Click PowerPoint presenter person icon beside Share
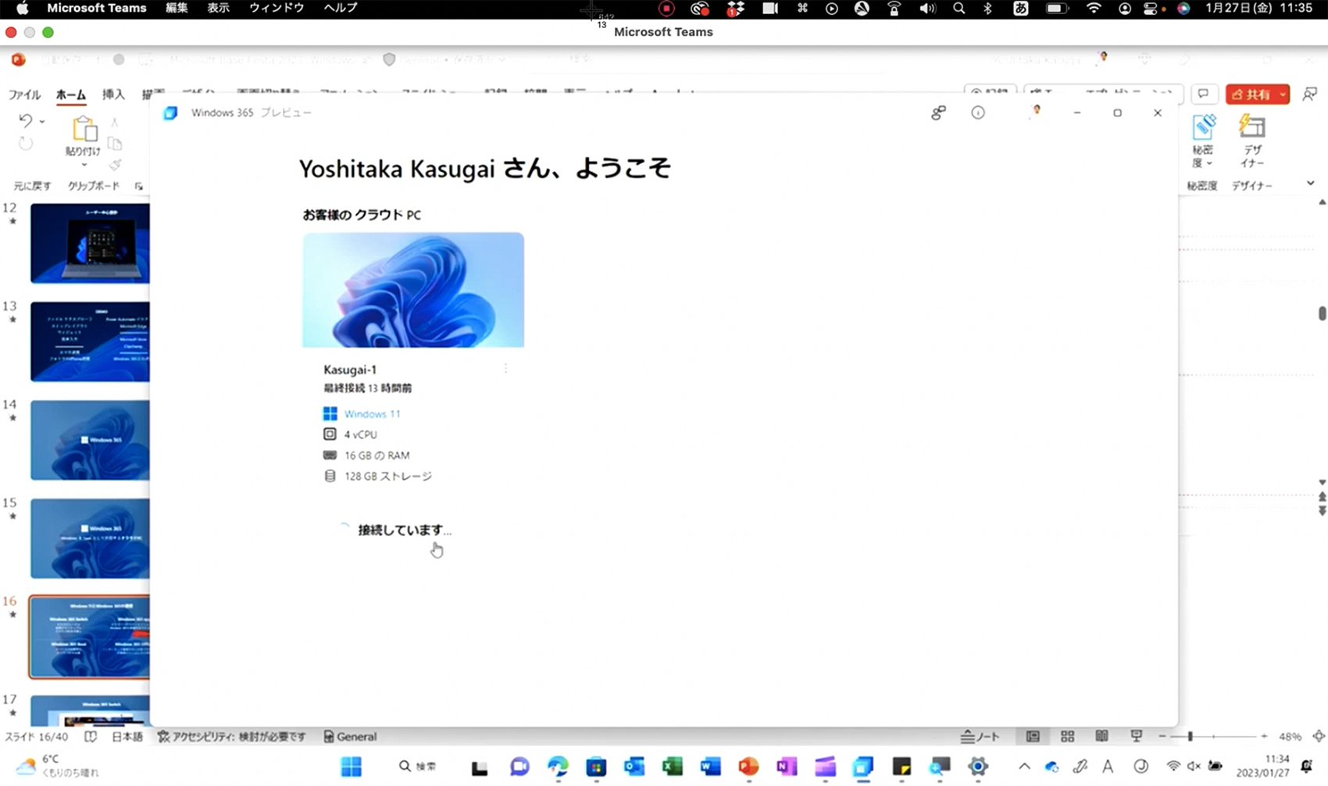 [1310, 94]
